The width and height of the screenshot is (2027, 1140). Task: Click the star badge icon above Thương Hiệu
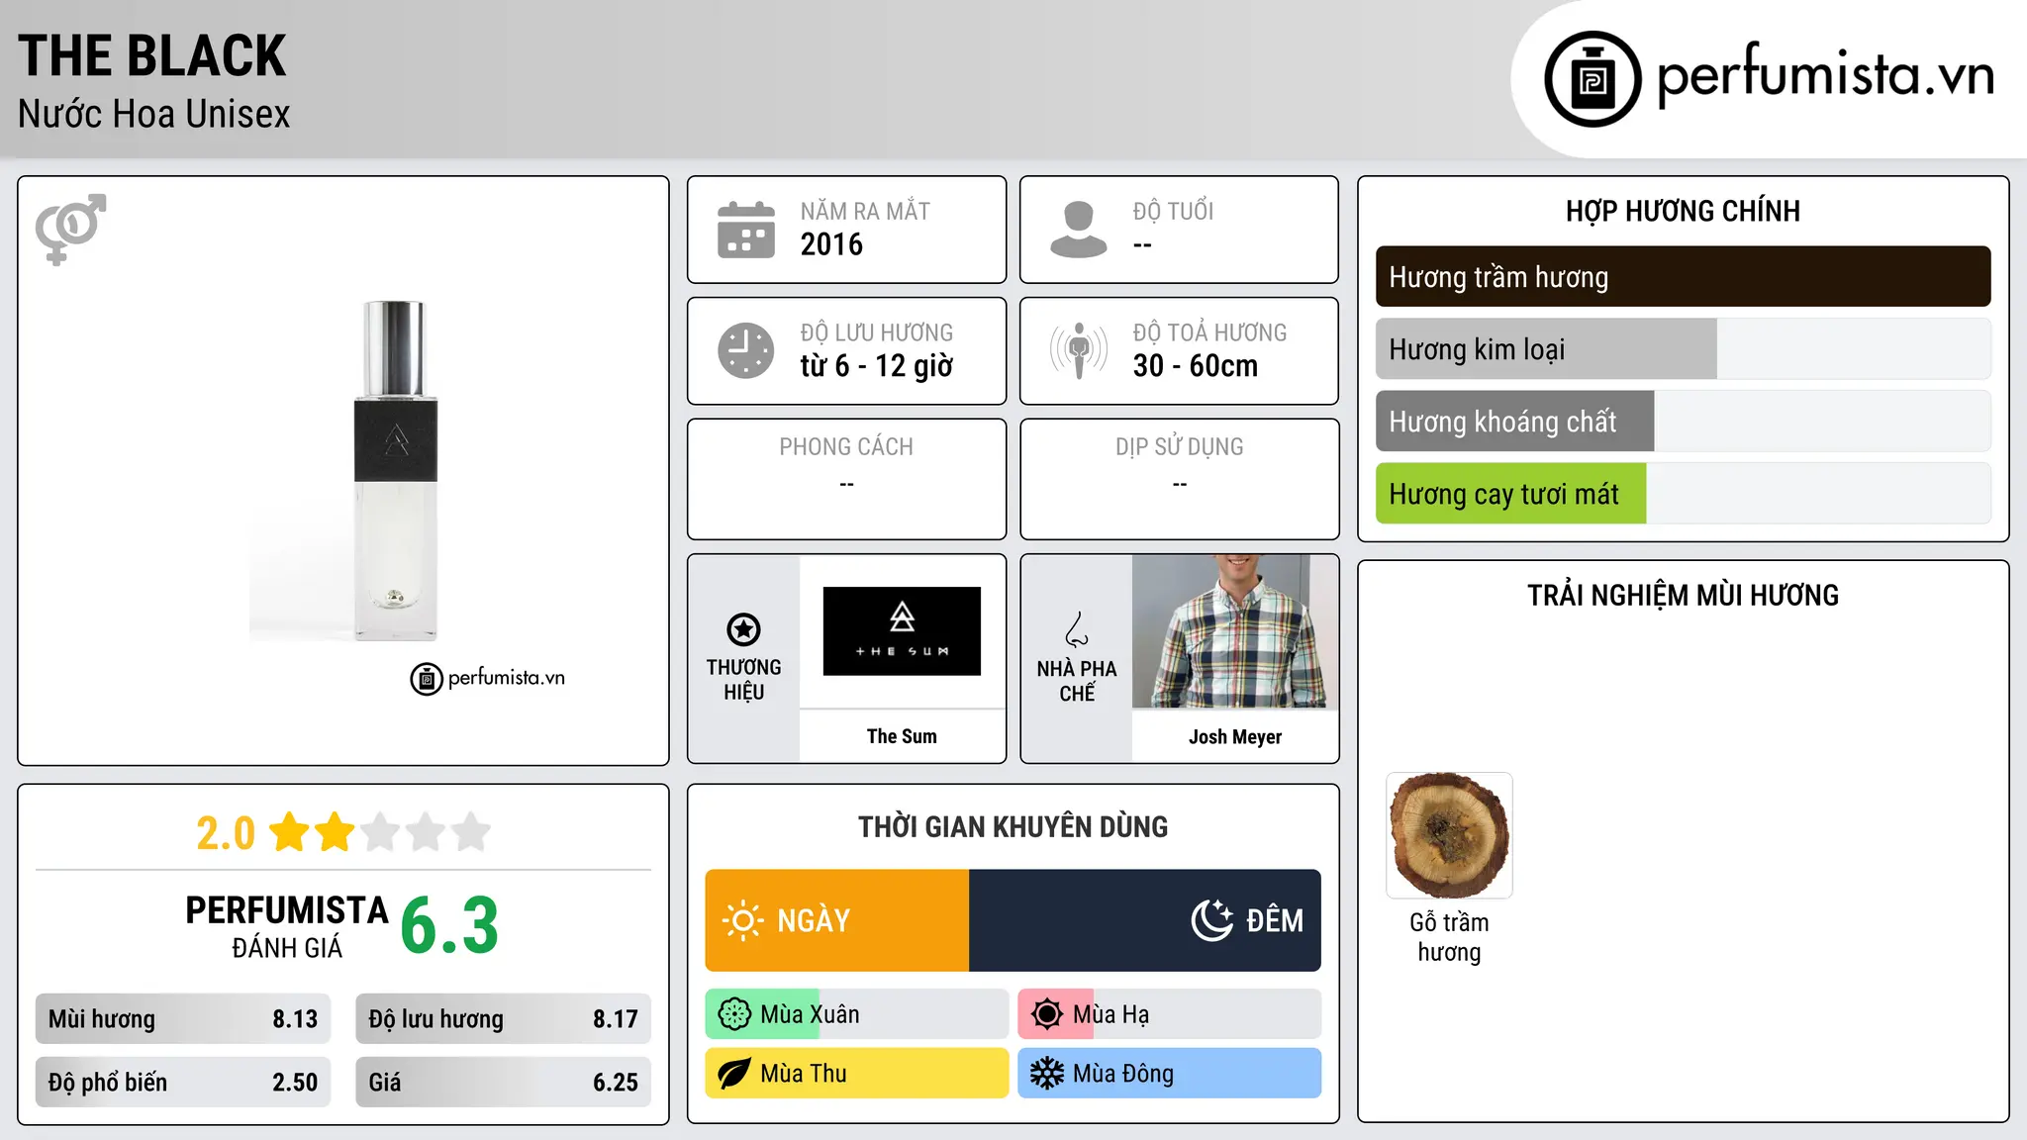[x=743, y=629]
